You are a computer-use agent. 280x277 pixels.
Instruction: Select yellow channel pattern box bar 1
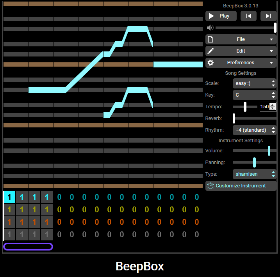click(x=9, y=210)
